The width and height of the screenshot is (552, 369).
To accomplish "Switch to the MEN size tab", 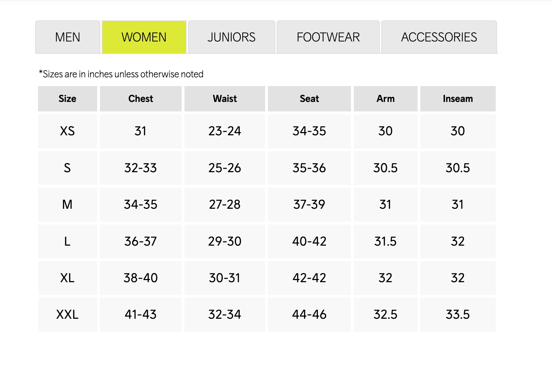I will [68, 37].
